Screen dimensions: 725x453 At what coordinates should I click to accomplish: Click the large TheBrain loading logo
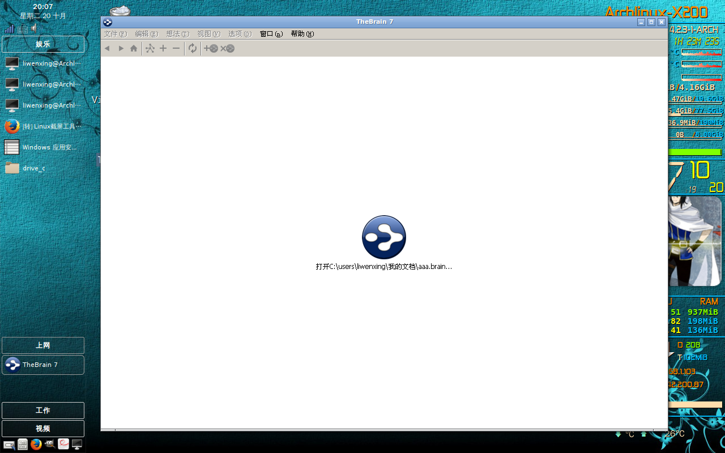click(x=384, y=237)
